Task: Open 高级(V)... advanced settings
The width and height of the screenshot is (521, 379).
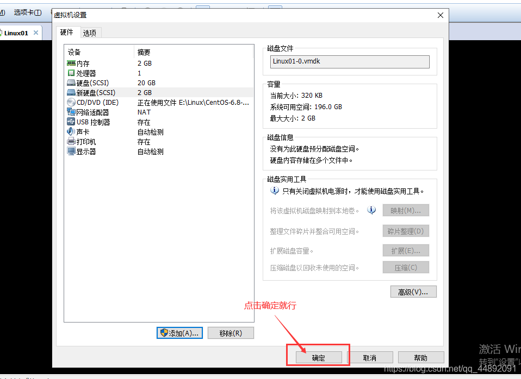Action: 413,292
